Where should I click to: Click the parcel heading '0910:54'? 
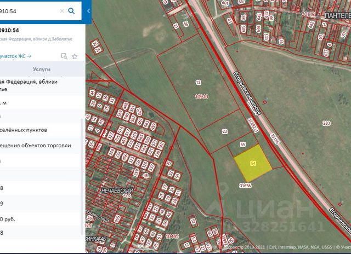(9, 30)
